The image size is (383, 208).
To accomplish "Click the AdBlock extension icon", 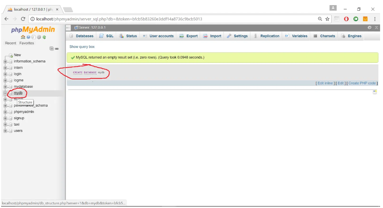I will click(346, 19).
